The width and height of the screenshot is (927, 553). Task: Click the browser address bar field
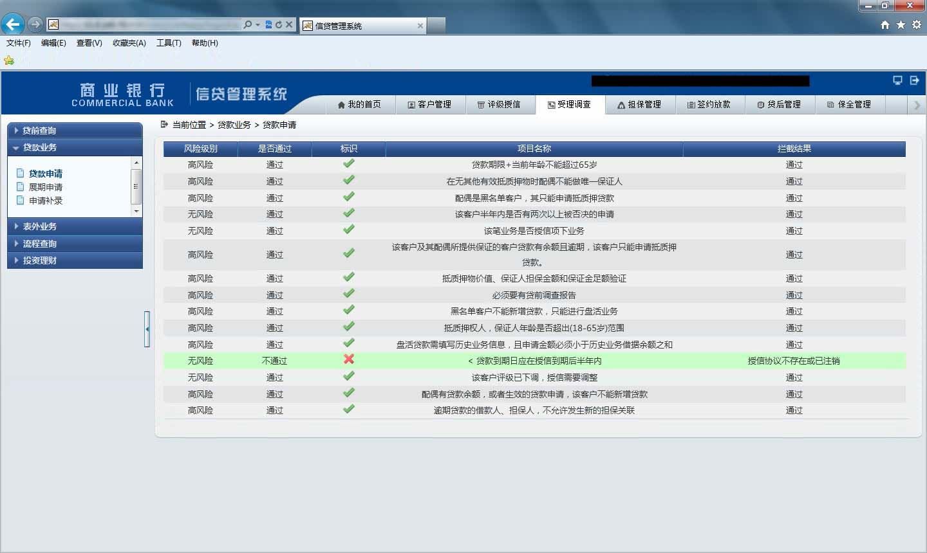151,24
